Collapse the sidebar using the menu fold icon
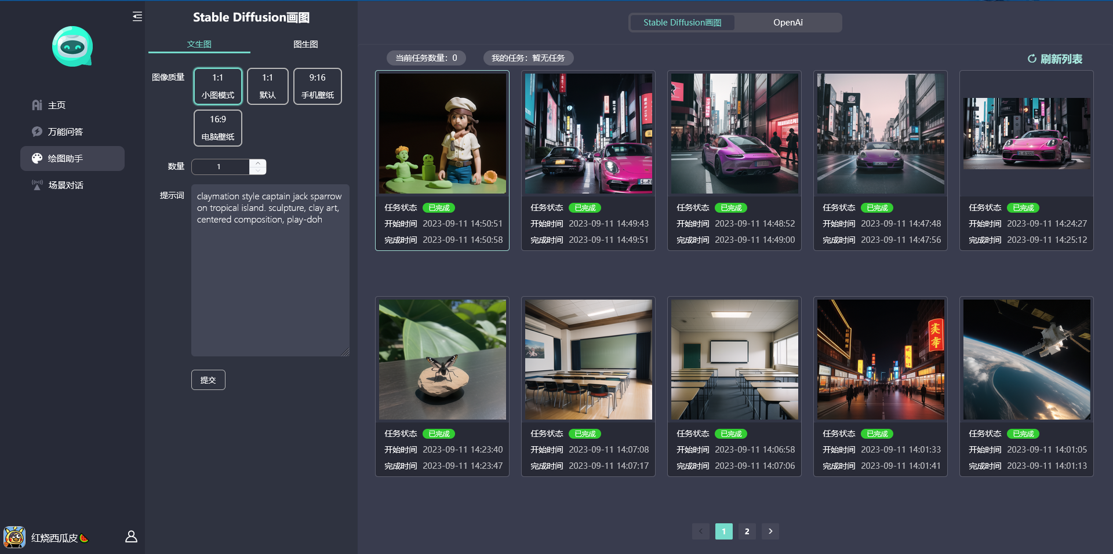This screenshot has height=554, width=1113. [x=137, y=16]
